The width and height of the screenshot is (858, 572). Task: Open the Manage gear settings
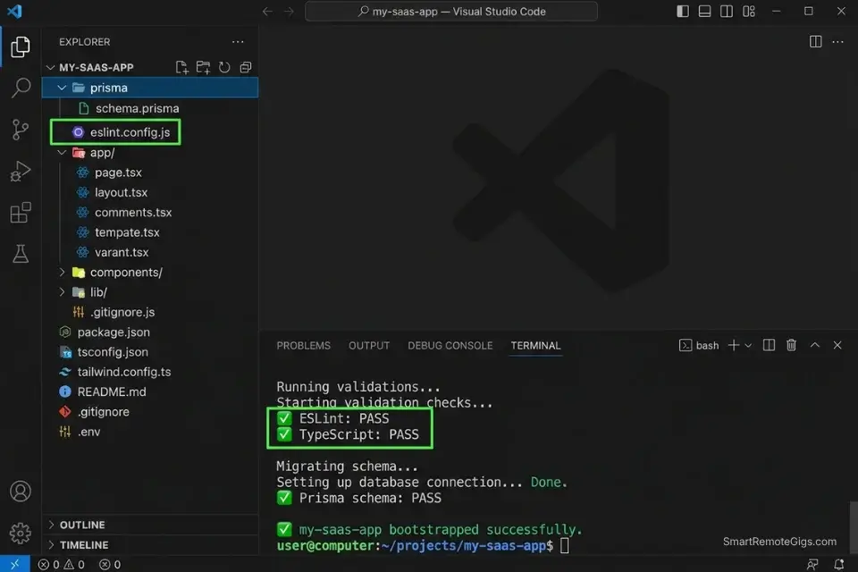point(21,533)
